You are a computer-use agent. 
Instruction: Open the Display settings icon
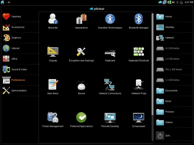(x=53, y=52)
